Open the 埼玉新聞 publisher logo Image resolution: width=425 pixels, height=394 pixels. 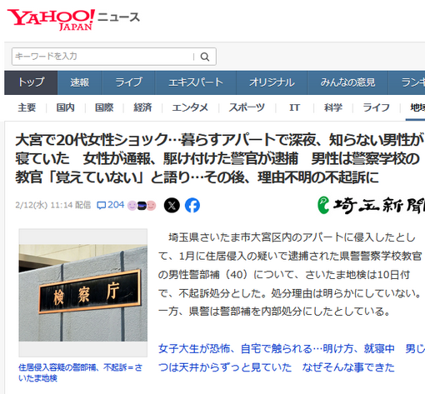point(371,206)
